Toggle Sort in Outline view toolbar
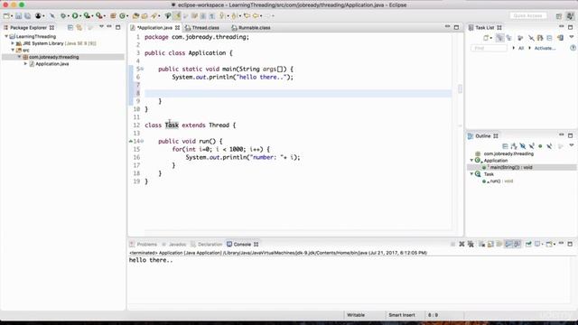The width and height of the screenshot is (578, 325). click(x=514, y=146)
